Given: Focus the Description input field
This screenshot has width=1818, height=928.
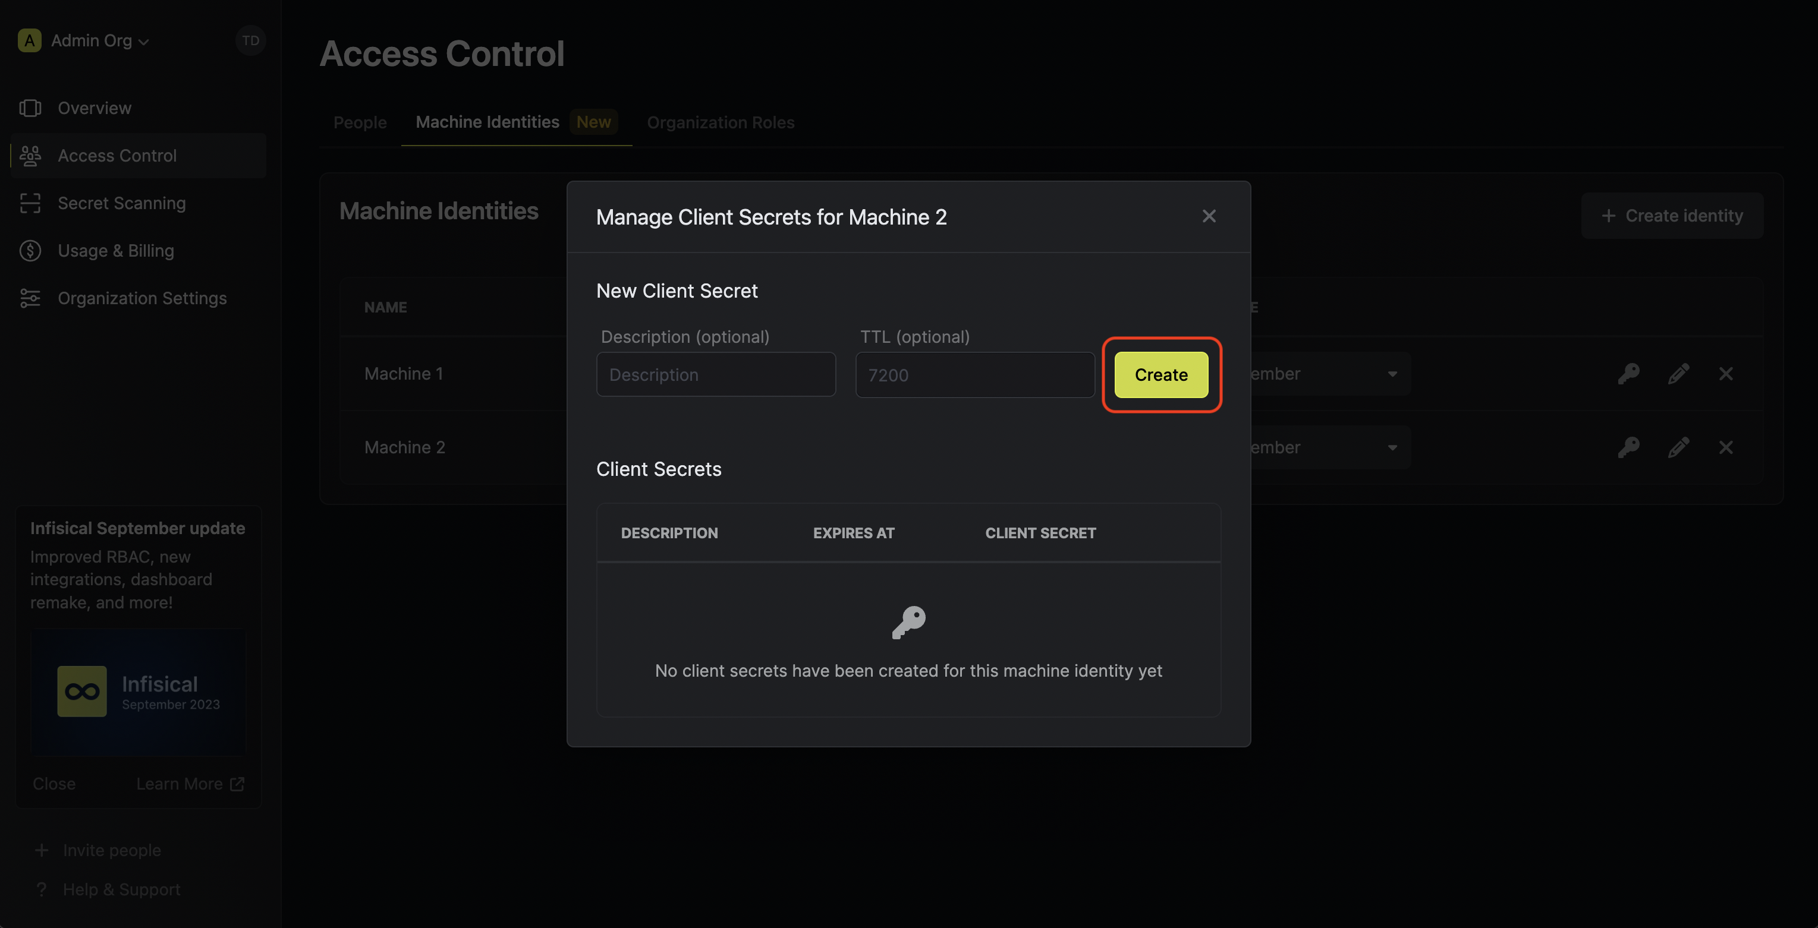Looking at the screenshot, I should [716, 374].
